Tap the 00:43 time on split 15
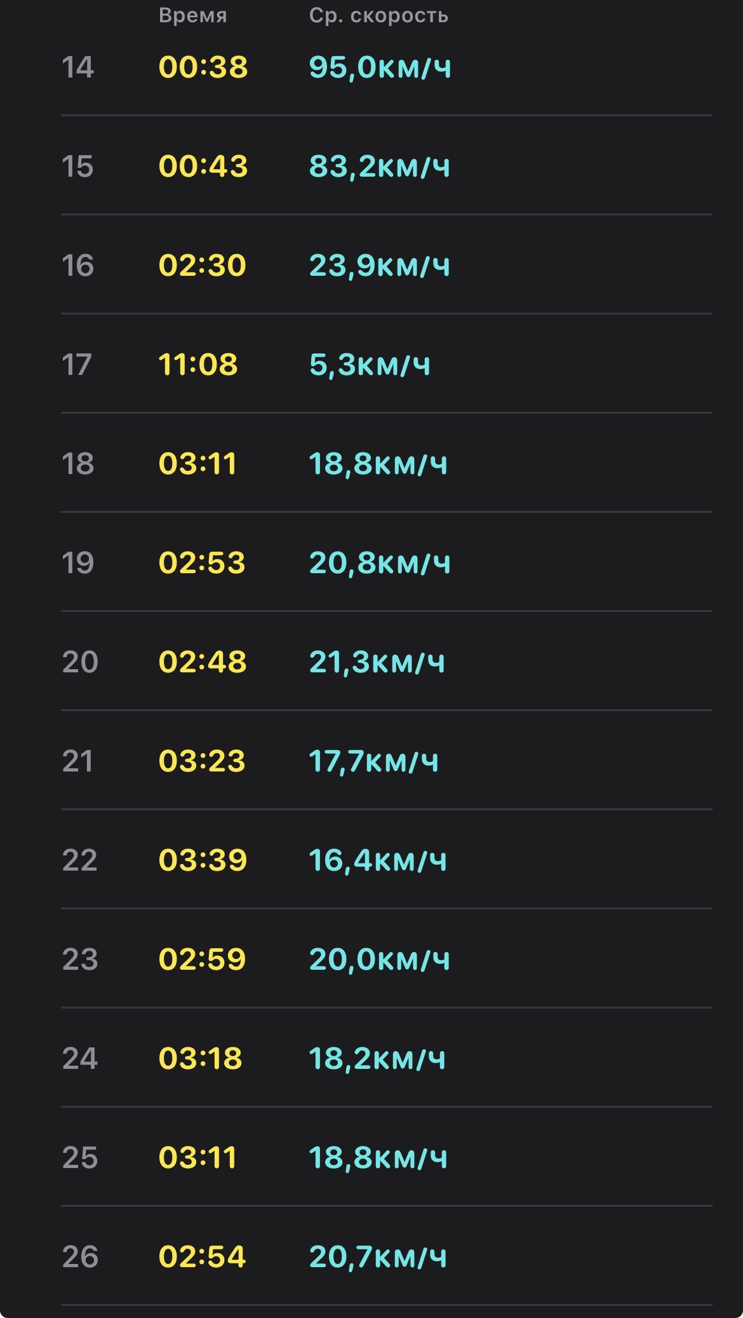The image size is (743, 1318). click(x=203, y=166)
